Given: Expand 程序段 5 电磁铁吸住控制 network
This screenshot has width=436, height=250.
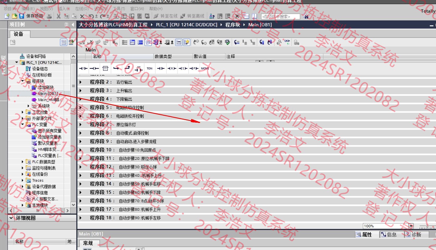Looking at the screenshot, I should tap(80, 108).
